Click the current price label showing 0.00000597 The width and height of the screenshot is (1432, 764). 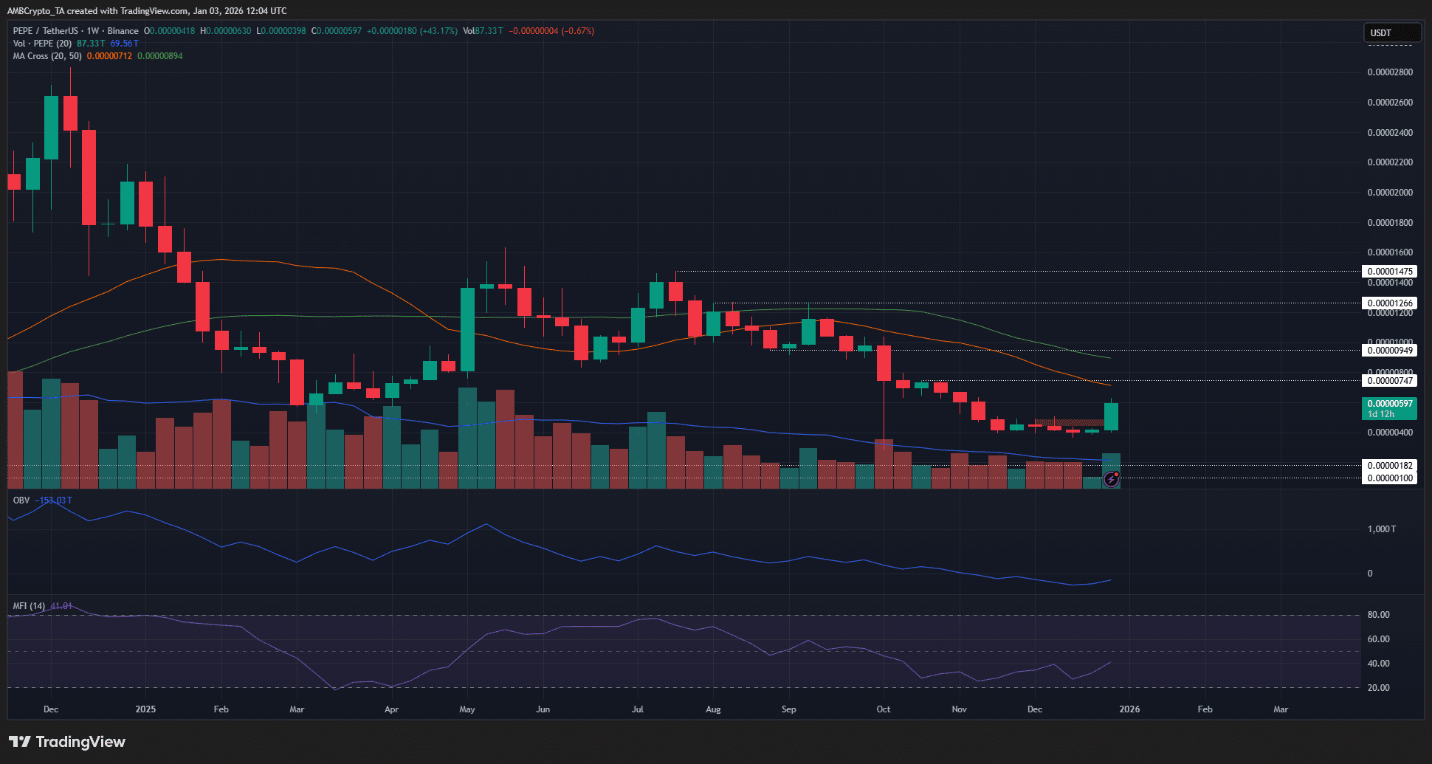(x=1391, y=405)
